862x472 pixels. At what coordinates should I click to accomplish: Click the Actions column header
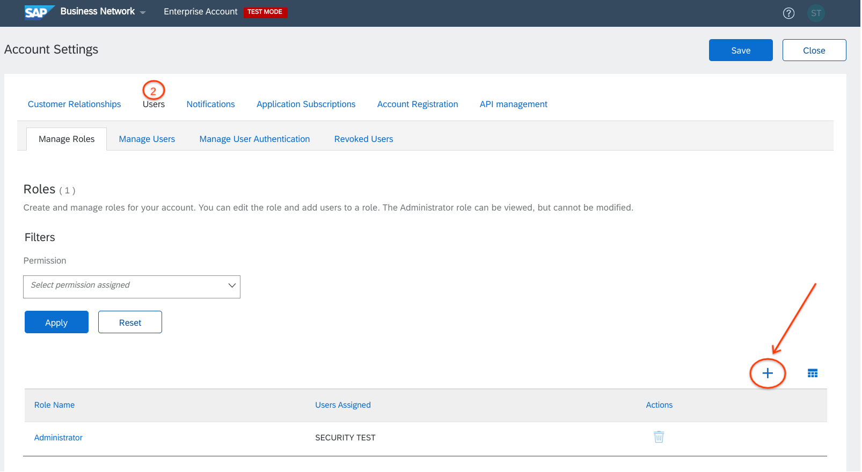pos(660,406)
